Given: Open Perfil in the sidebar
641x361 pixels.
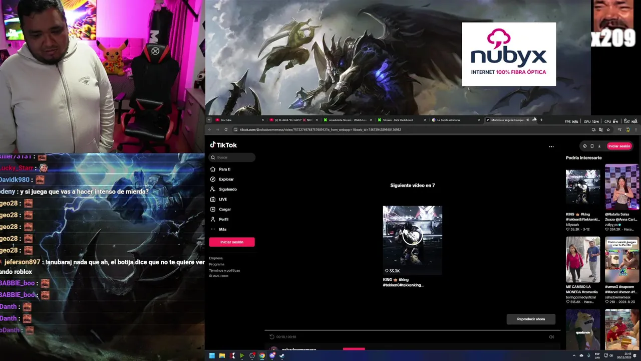Looking at the screenshot, I should pyautogui.click(x=219, y=220).
